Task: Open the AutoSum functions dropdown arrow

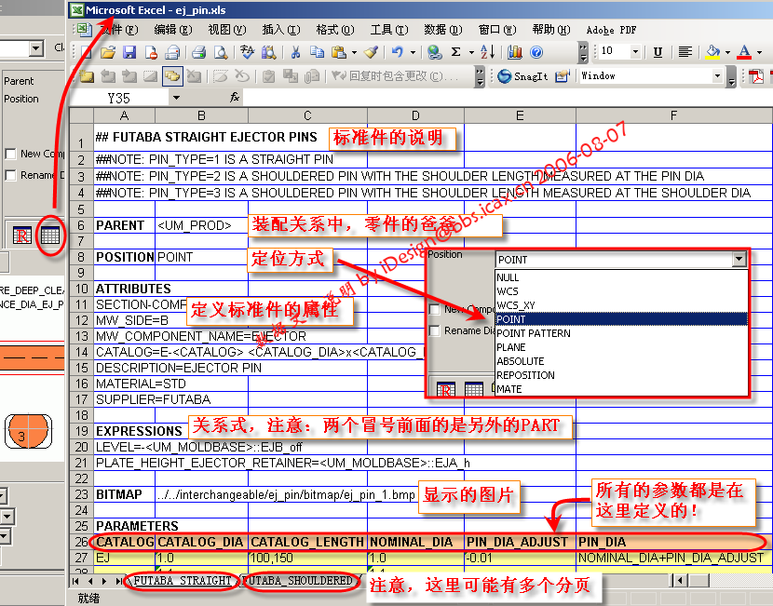Action: (x=471, y=52)
